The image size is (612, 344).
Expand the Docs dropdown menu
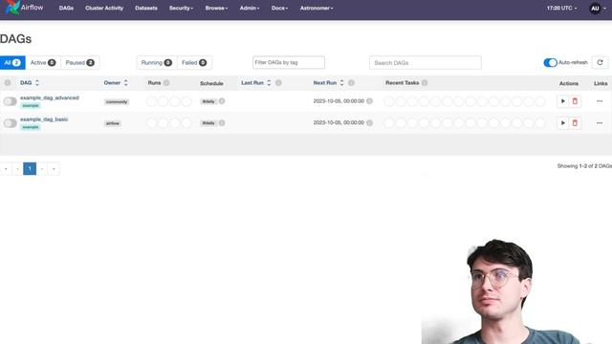(x=279, y=8)
